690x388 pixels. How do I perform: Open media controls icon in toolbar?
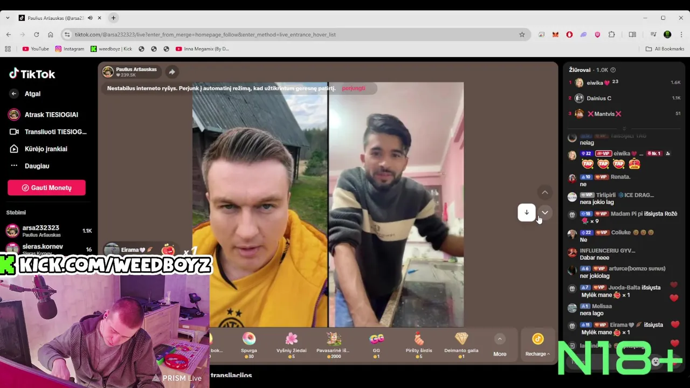pyautogui.click(x=653, y=34)
